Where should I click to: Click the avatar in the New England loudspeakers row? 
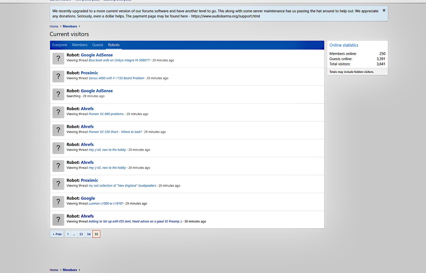(x=58, y=184)
